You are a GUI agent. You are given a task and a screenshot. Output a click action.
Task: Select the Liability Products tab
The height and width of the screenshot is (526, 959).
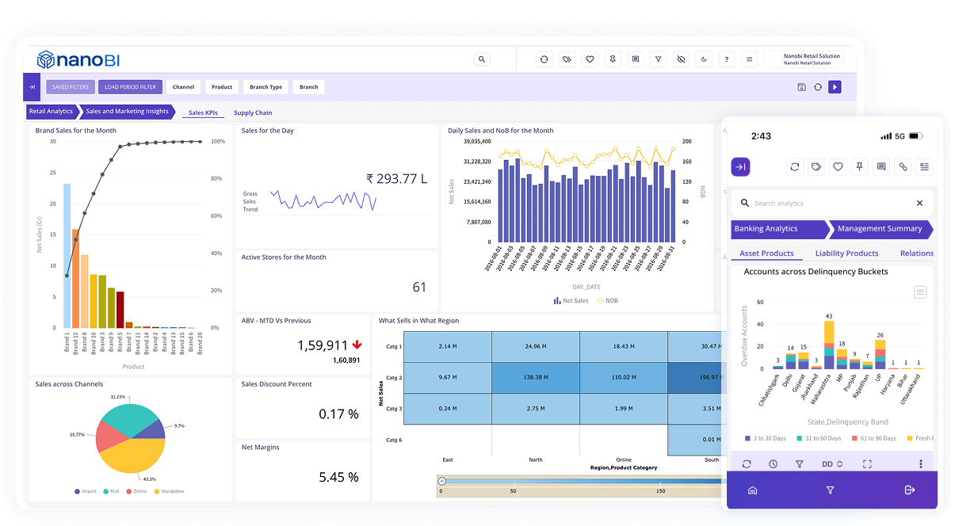[x=846, y=253]
